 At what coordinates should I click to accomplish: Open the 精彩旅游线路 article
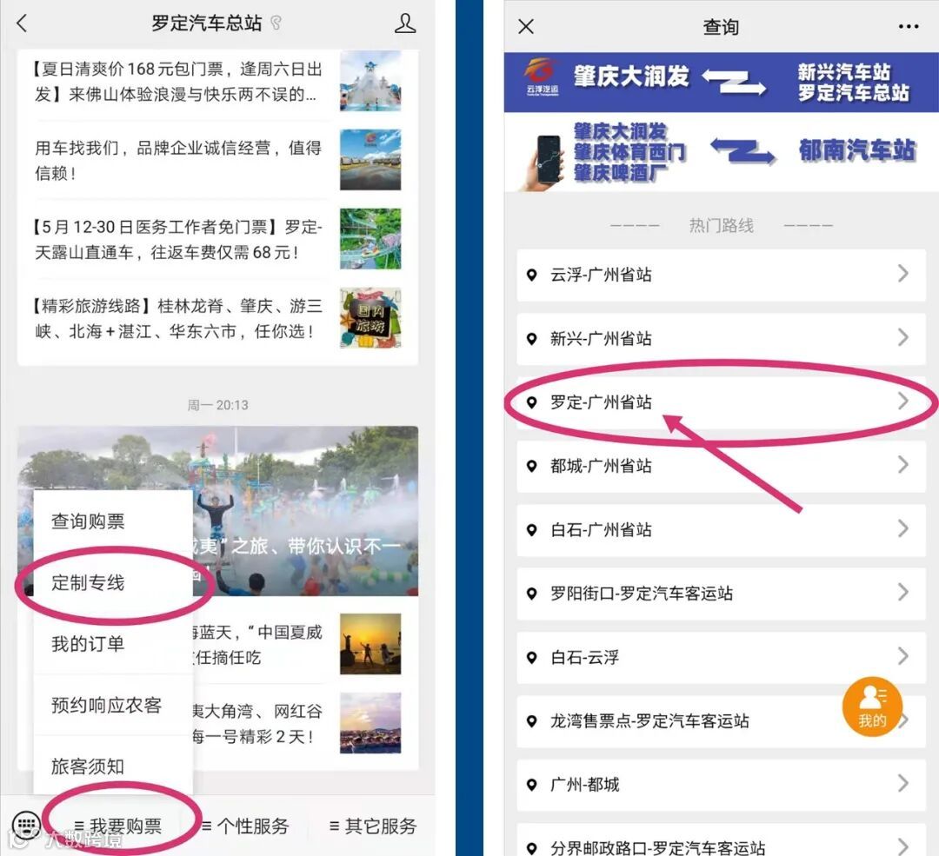click(217, 318)
